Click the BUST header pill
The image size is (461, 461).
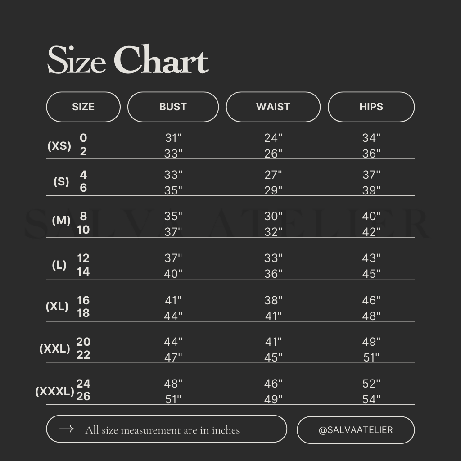click(173, 107)
